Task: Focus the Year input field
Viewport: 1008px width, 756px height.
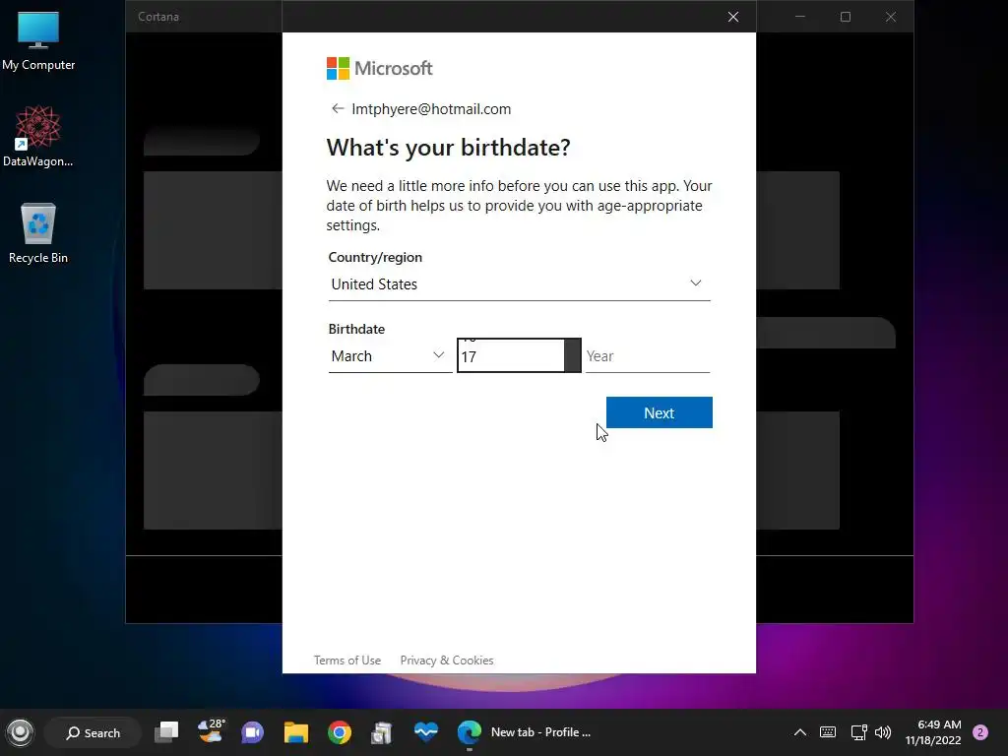Action: pyautogui.click(x=648, y=355)
